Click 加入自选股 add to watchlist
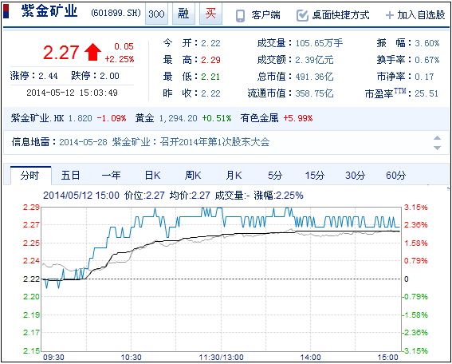 pyautogui.click(x=421, y=15)
